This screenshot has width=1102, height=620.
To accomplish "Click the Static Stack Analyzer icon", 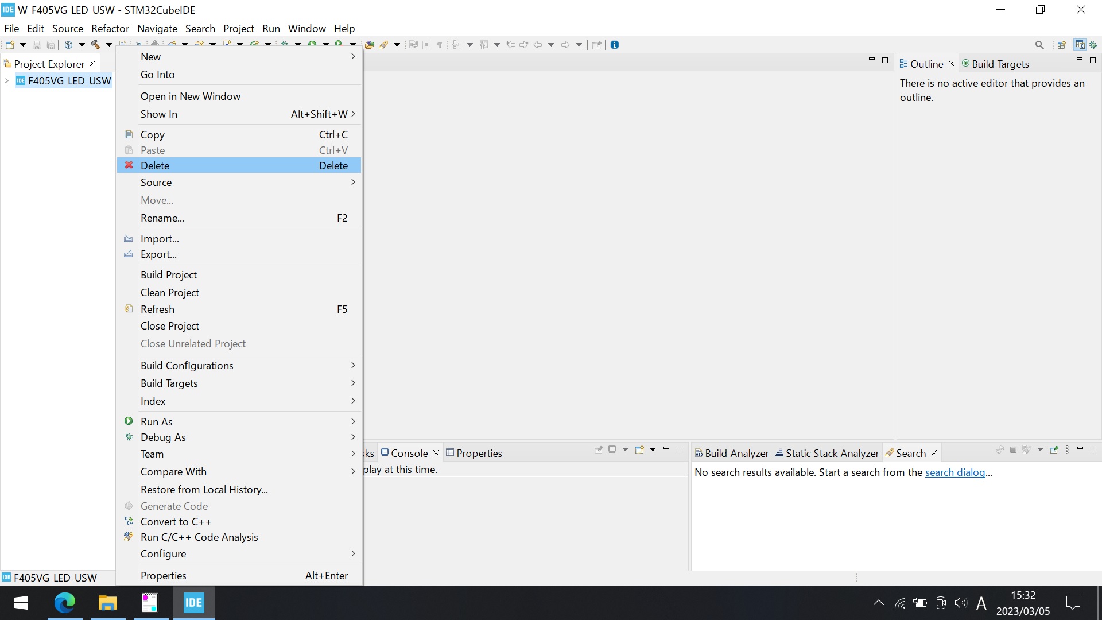I will (x=779, y=452).
